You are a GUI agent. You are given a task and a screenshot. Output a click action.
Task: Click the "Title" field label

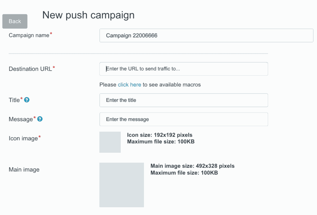tap(14, 100)
